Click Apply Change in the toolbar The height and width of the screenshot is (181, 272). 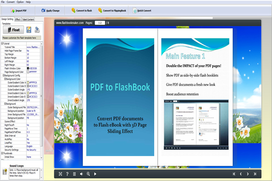click(x=50, y=10)
